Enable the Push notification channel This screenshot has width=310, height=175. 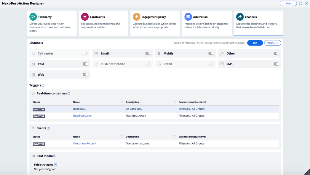[148, 64]
